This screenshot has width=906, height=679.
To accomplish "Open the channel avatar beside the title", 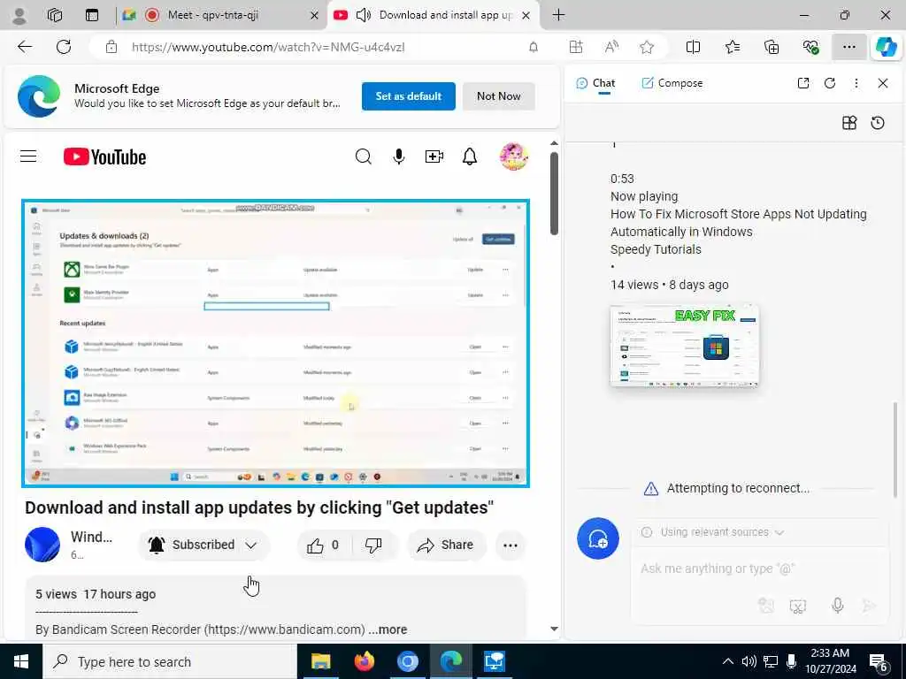I will coord(42,545).
